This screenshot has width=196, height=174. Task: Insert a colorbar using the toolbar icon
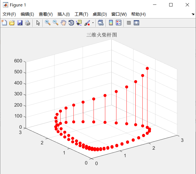(111, 23)
